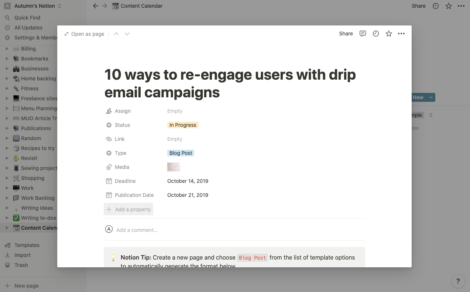Screen dimensions: 470x292
Task: Expand the Bookmarks page toggle
Action: [x=7, y=59]
